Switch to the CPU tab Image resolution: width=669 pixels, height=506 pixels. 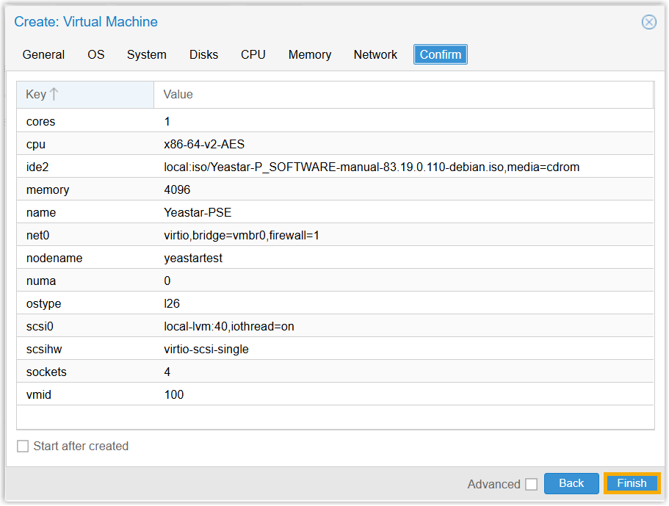tap(253, 55)
